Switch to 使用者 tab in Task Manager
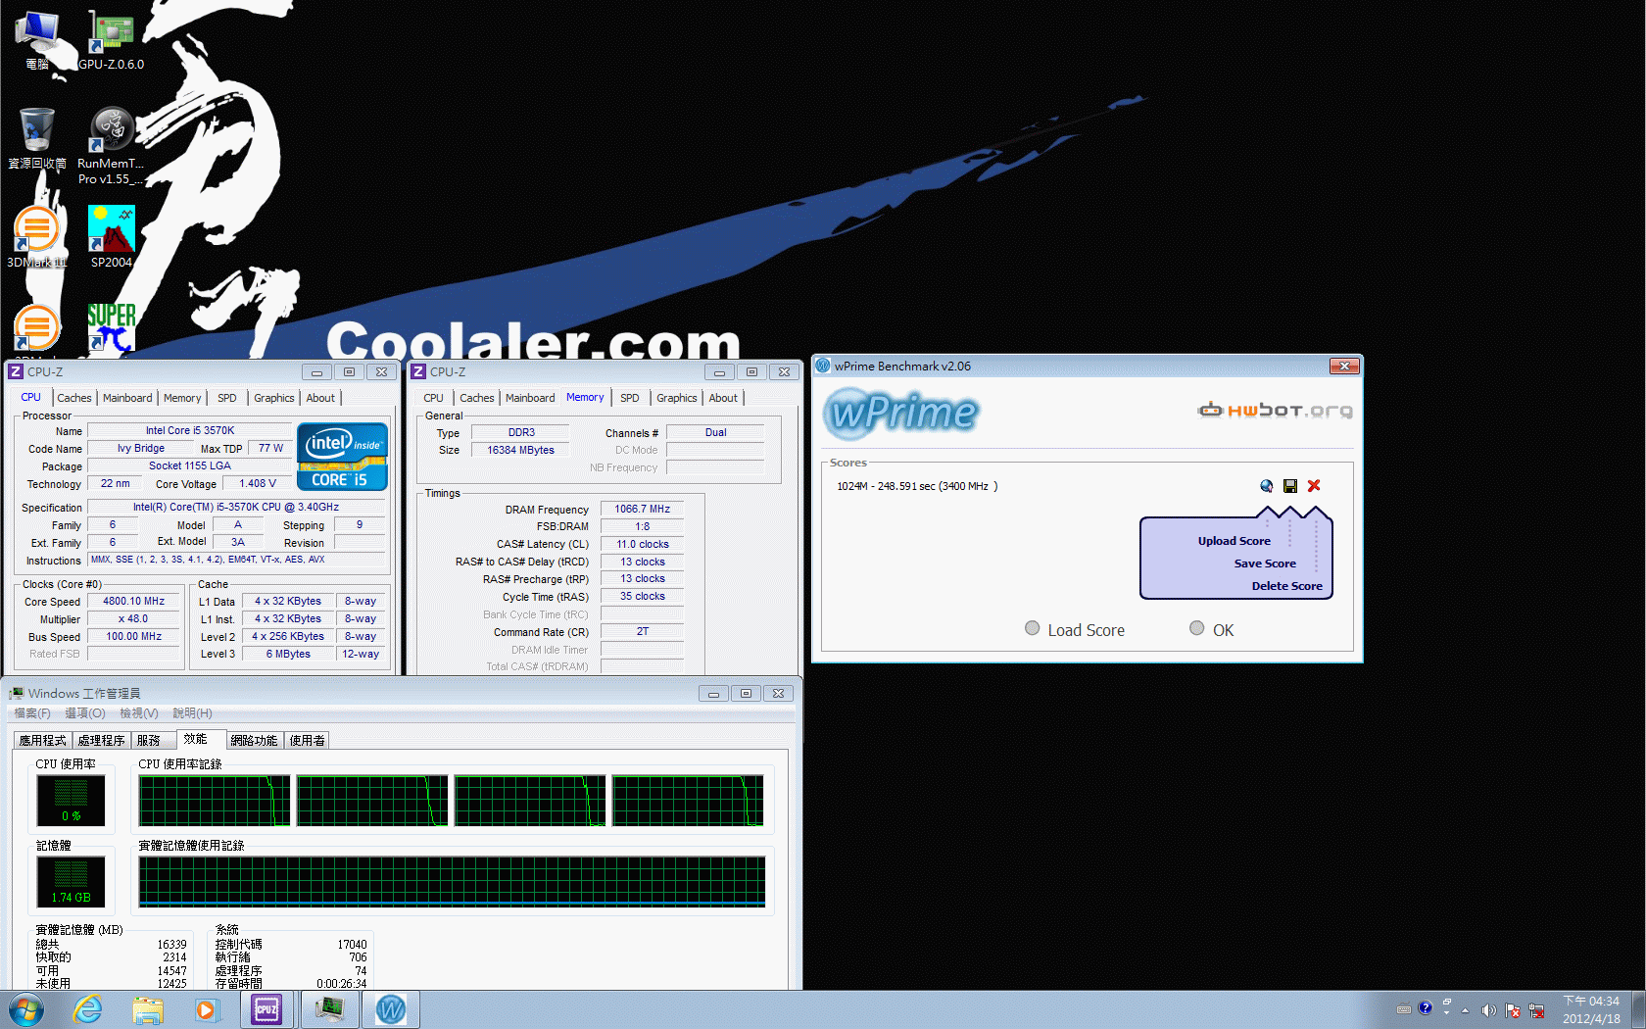The image size is (1646, 1029). pyautogui.click(x=308, y=741)
